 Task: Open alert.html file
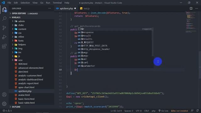pos(31,72)
